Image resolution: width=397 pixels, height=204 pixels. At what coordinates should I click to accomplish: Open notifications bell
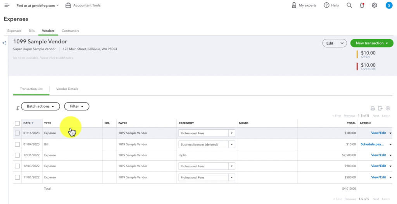tap(362, 5)
